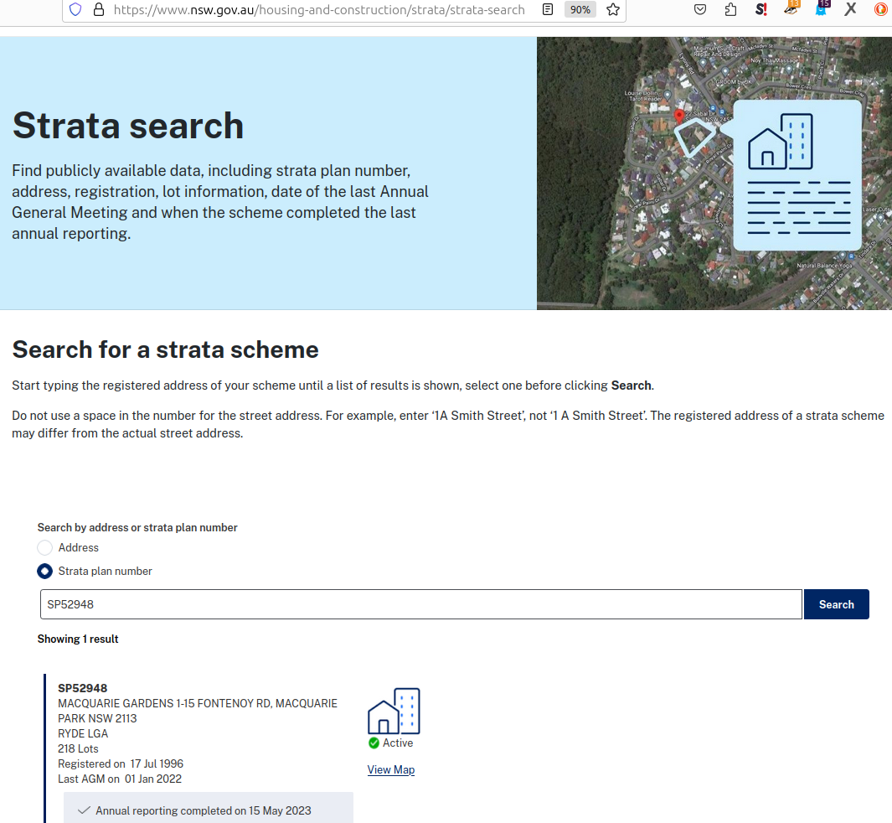Image resolution: width=892 pixels, height=823 pixels.
Task: Click the SP52948 search input field
Action: tap(420, 604)
